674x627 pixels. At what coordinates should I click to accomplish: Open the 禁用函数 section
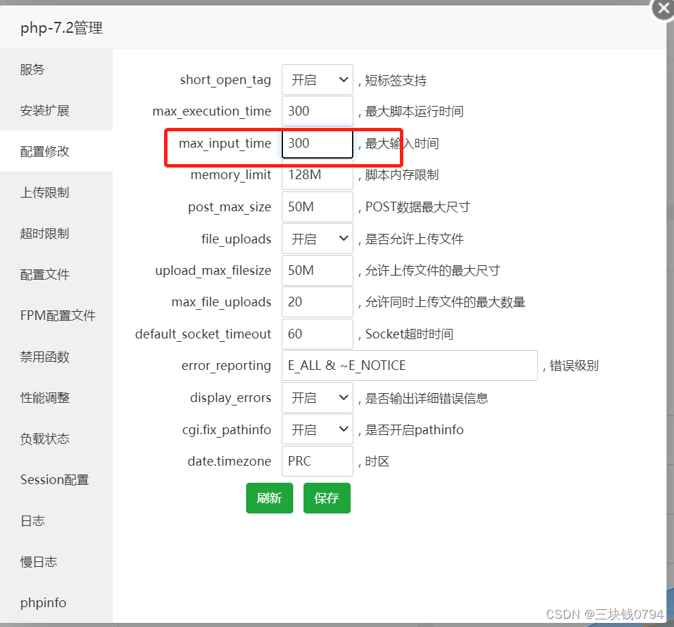42,356
